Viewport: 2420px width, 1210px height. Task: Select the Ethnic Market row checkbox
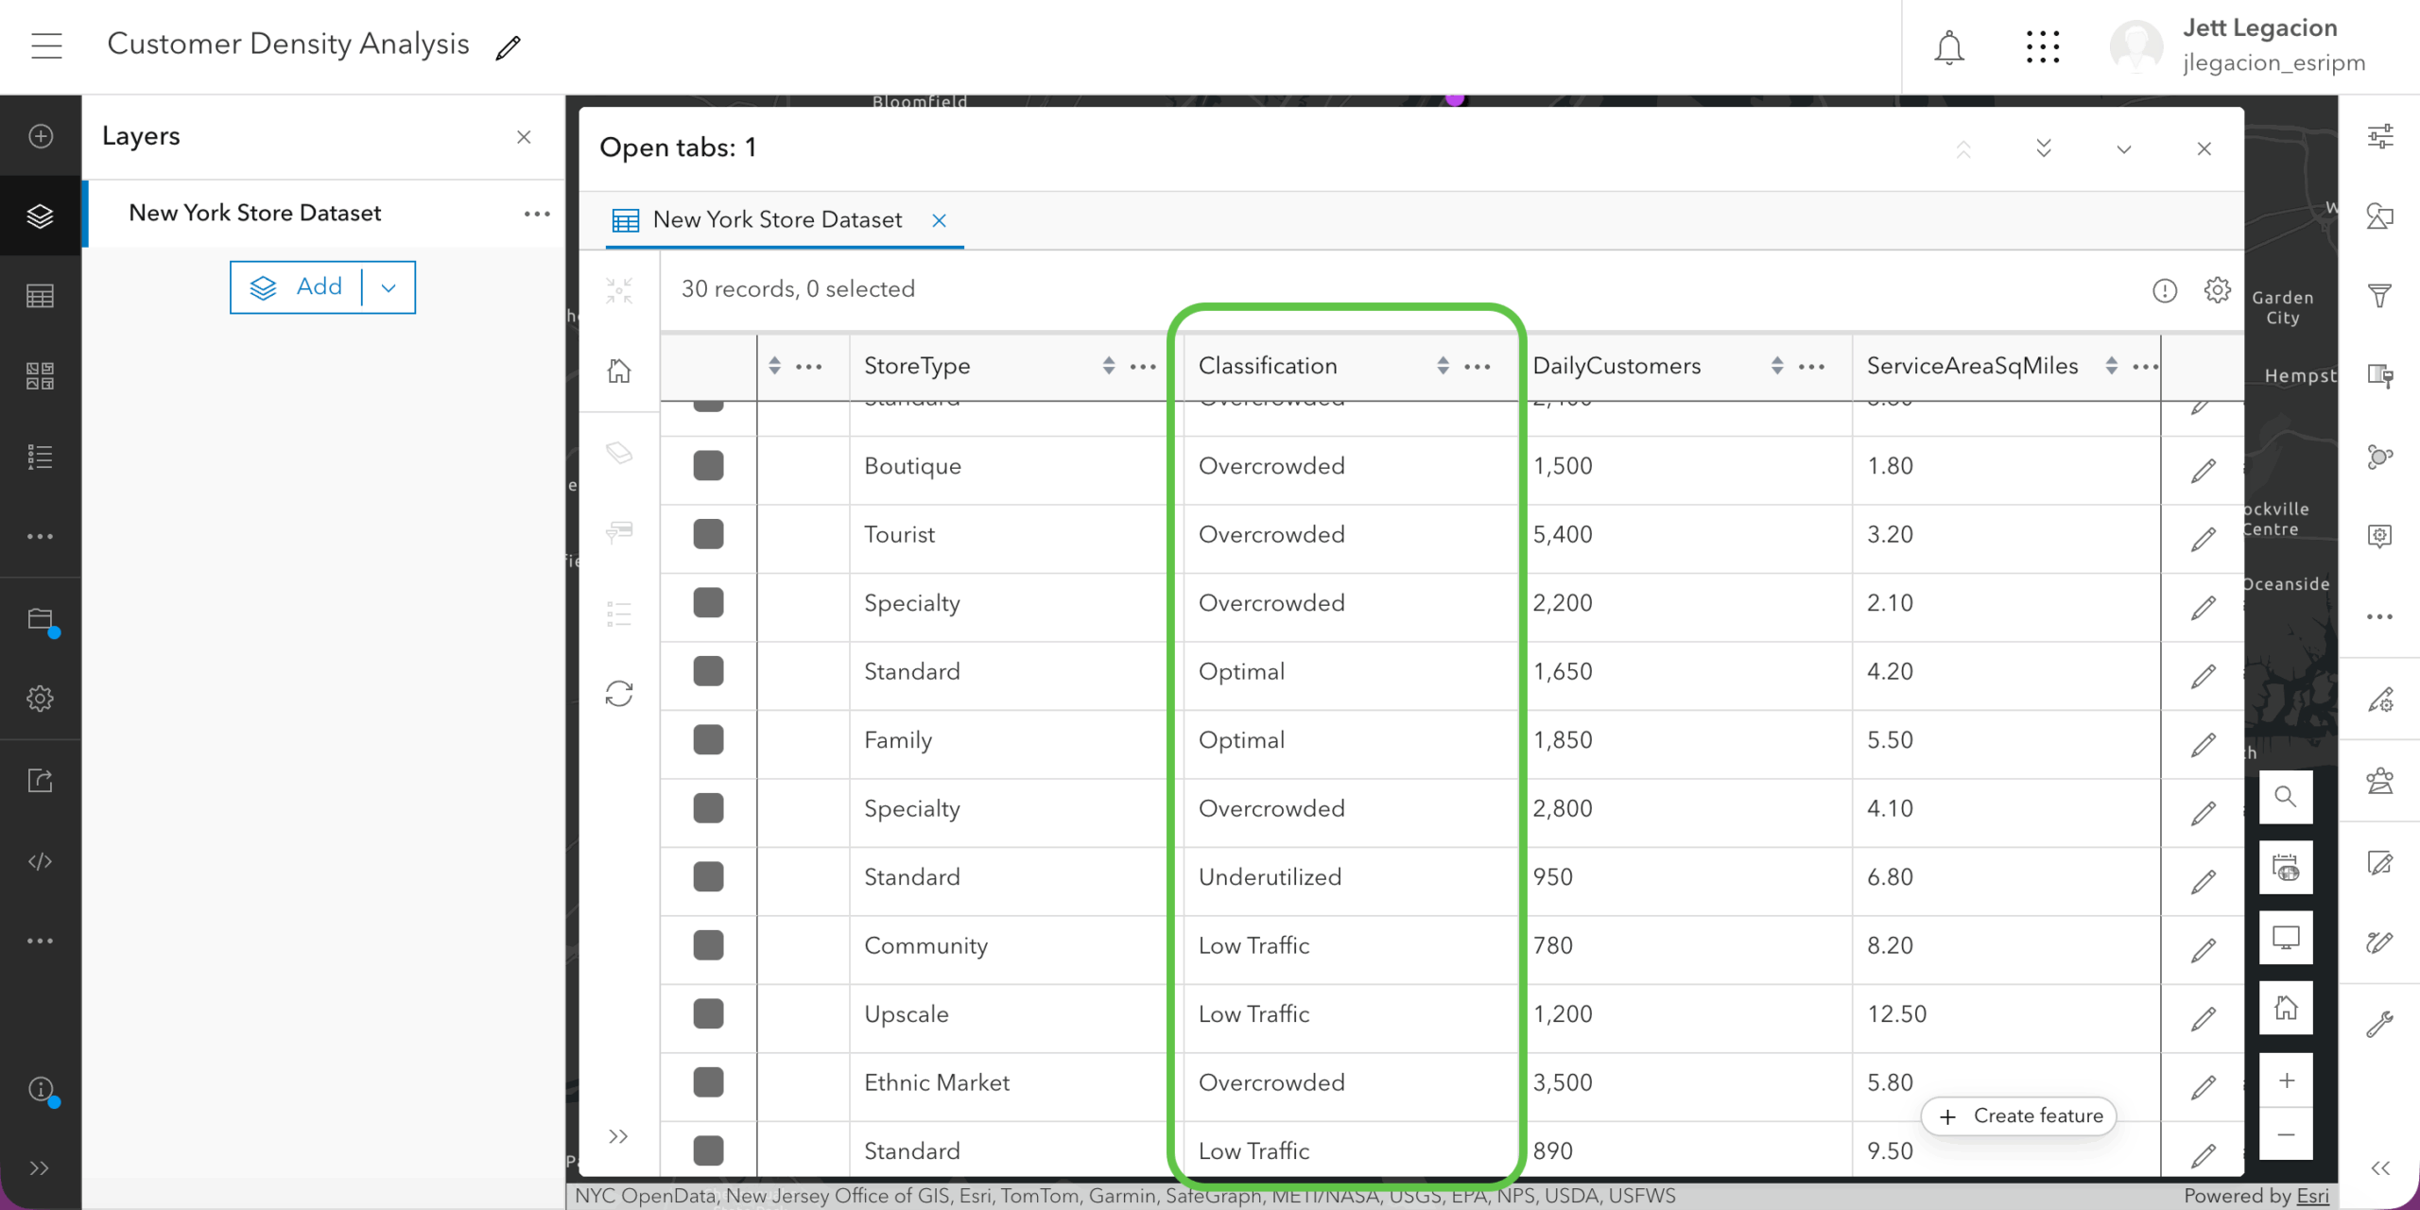point(708,1082)
